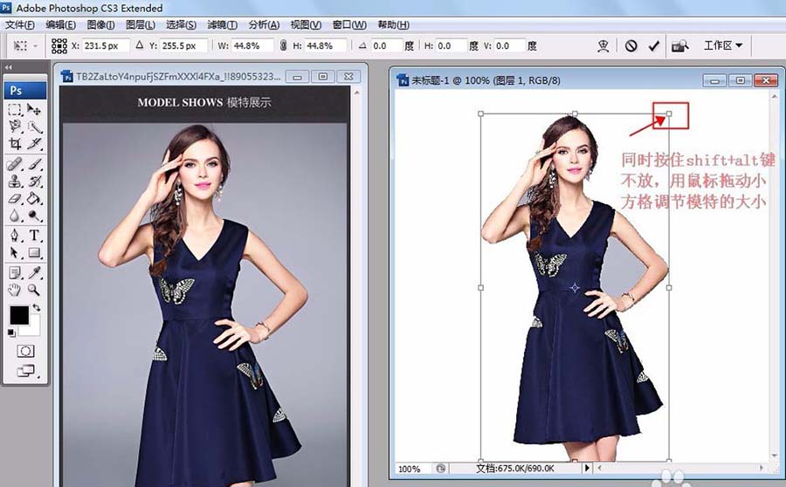Click the W width percentage field
Image resolution: width=786 pixels, height=487 pixels.
pyautogui.click(x=252, y=45)
